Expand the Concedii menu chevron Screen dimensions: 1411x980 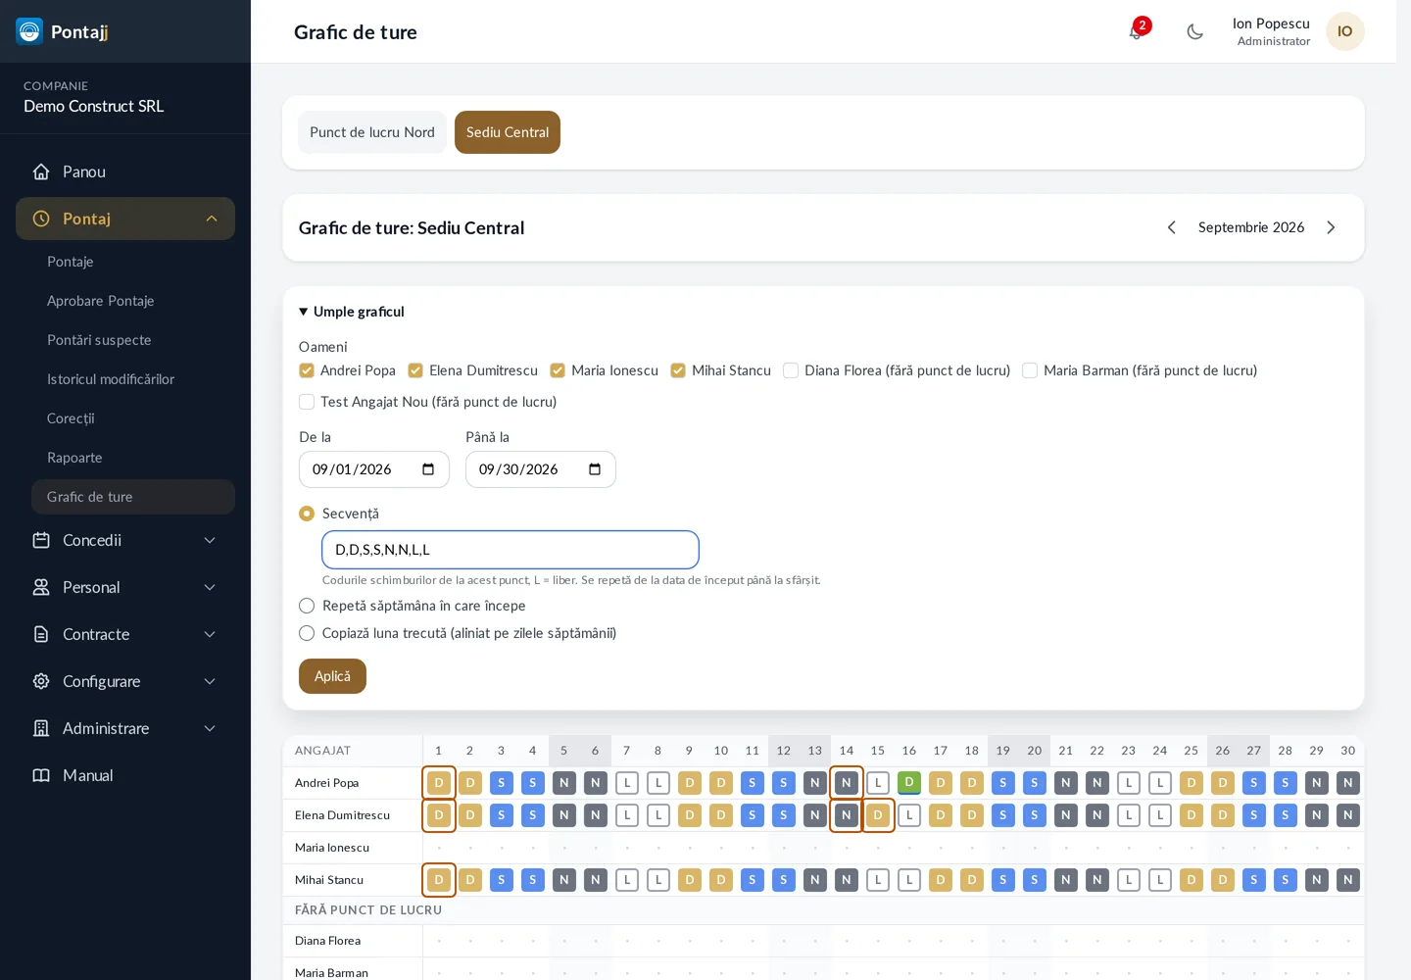pos(210,540)
